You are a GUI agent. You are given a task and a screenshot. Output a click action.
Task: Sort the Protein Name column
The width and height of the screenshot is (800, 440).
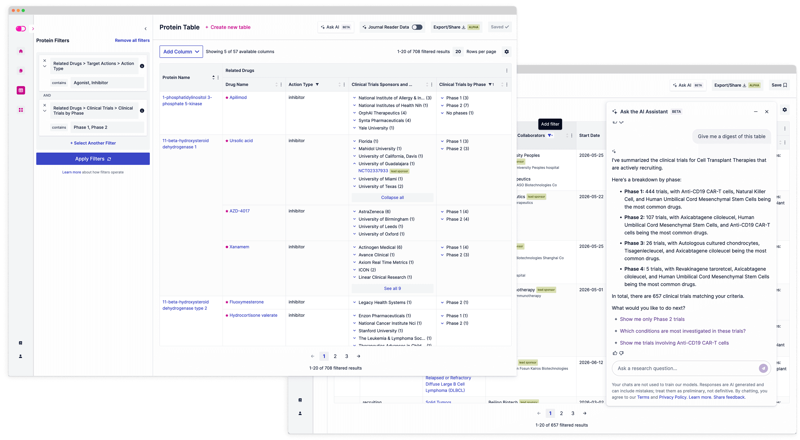pyautogui.click(x=213, y=78)
